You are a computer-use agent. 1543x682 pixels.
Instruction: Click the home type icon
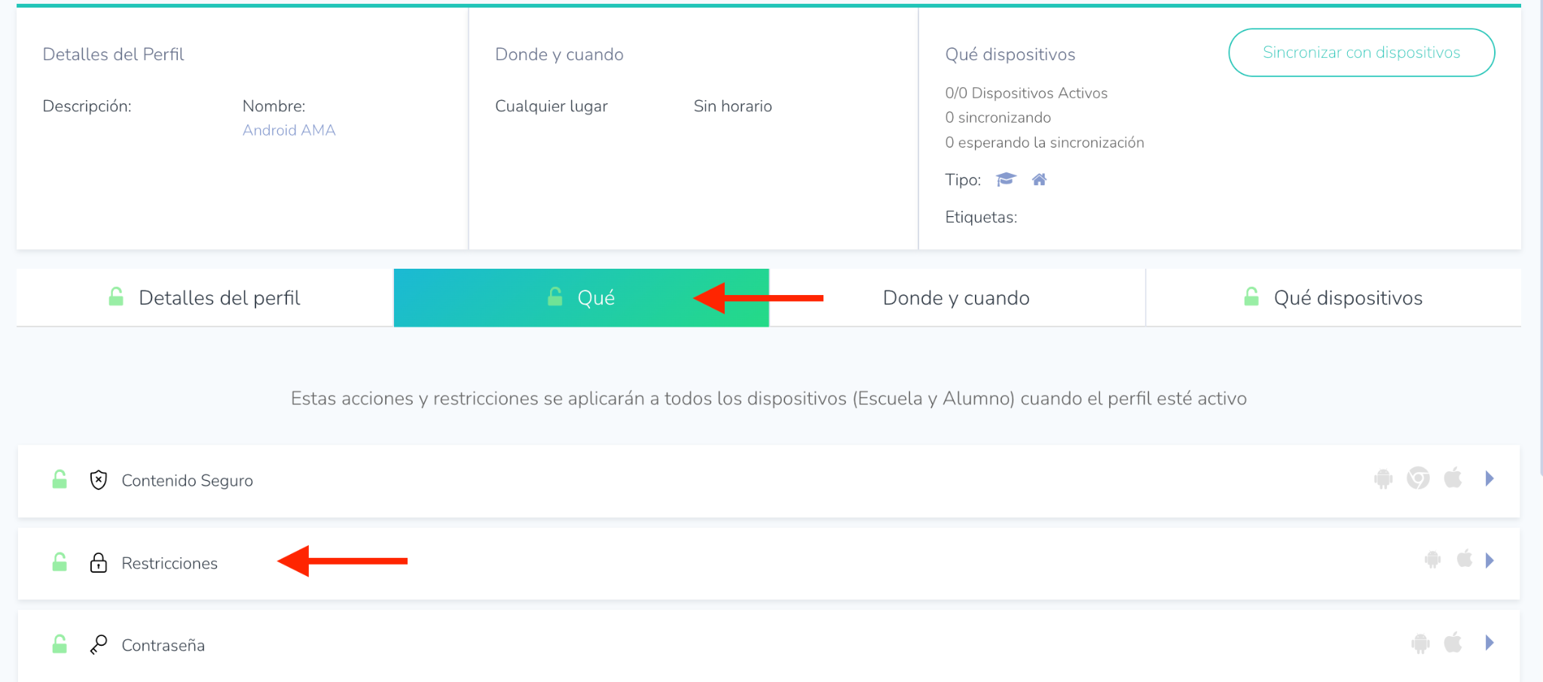(1040, 179)
